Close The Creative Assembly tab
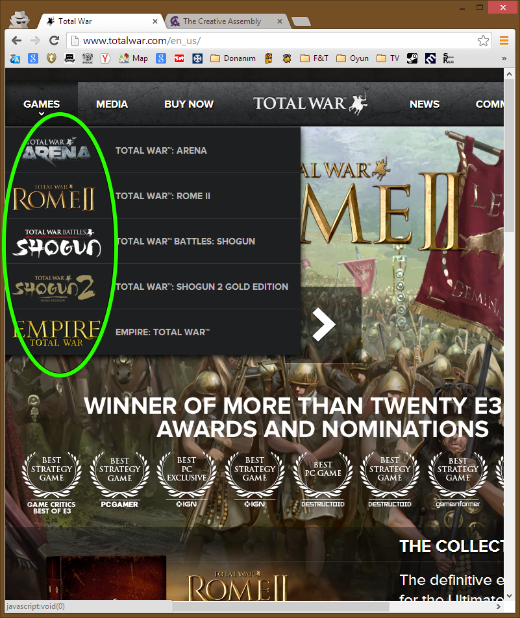520x618 pixels. pyautogui.click(x=279, y=21)
